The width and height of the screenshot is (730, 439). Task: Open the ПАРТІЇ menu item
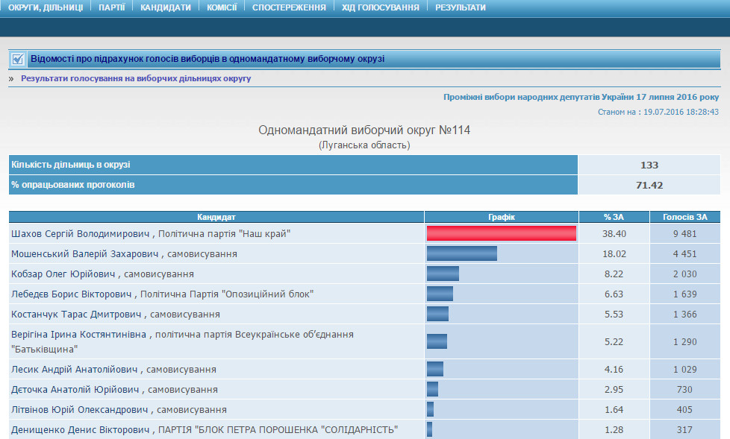112,7
